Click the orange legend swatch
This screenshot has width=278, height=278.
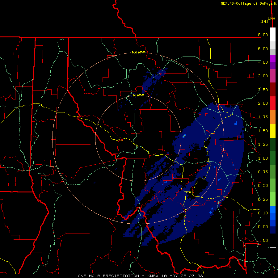click(273, 117)
